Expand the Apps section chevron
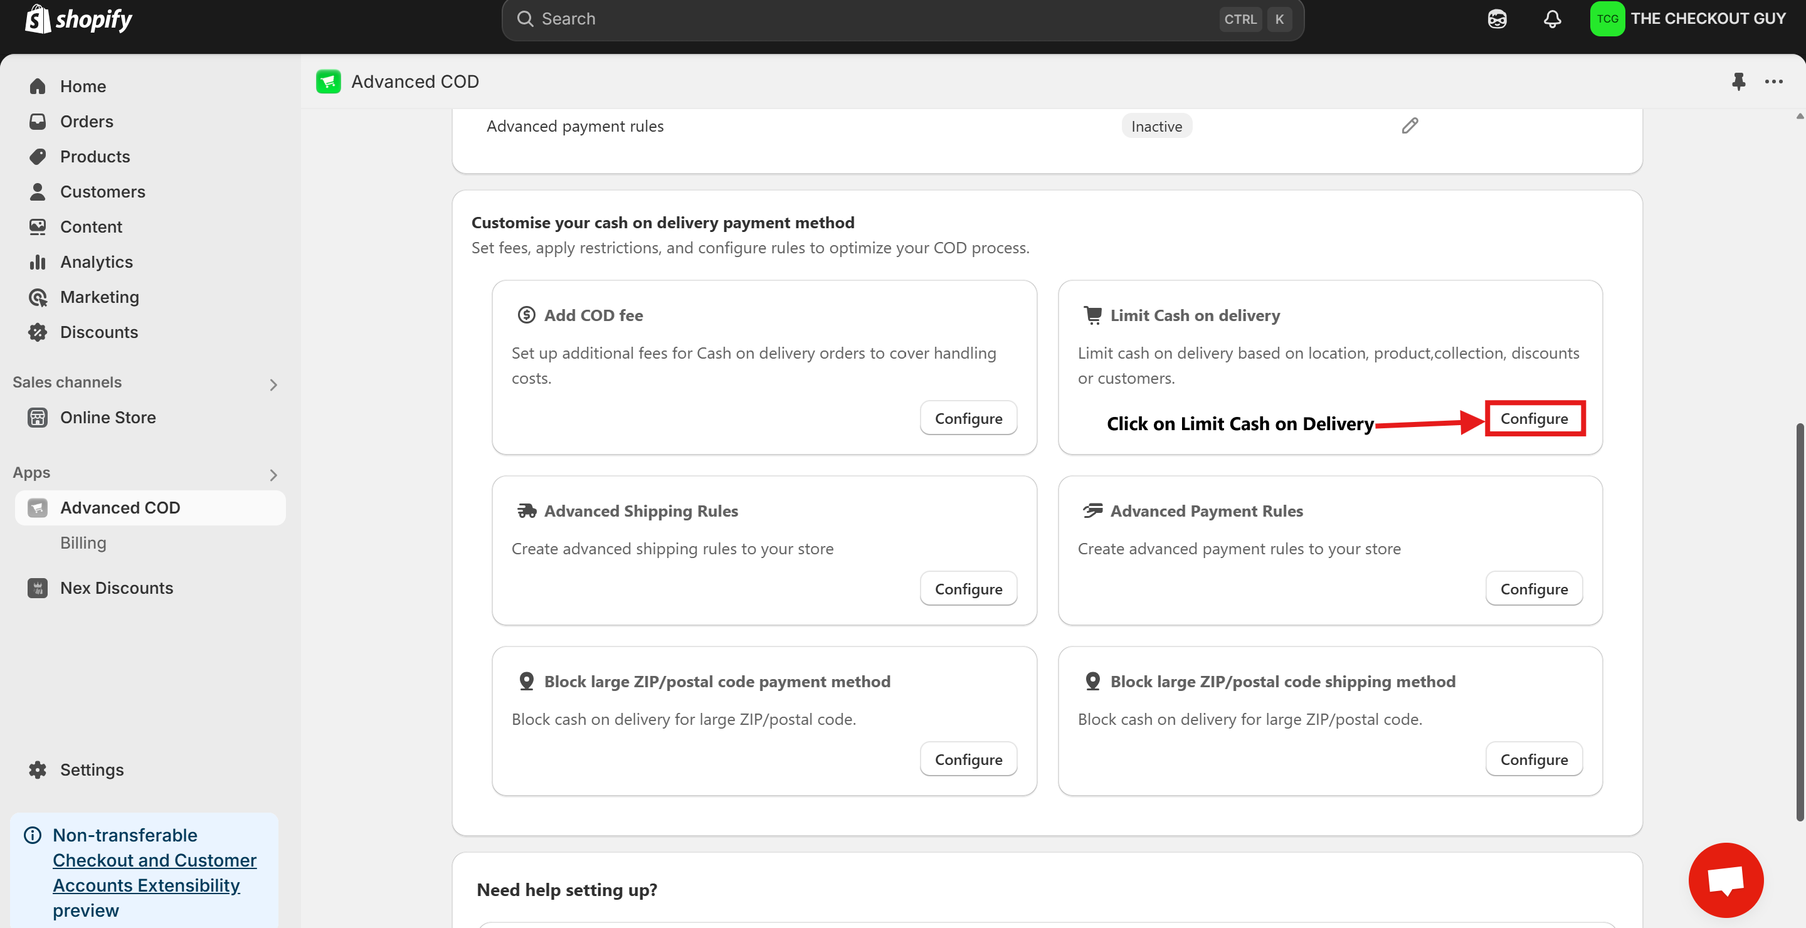Image resolution: width=1806 pixels, height=928 pixels. point(273,475)
